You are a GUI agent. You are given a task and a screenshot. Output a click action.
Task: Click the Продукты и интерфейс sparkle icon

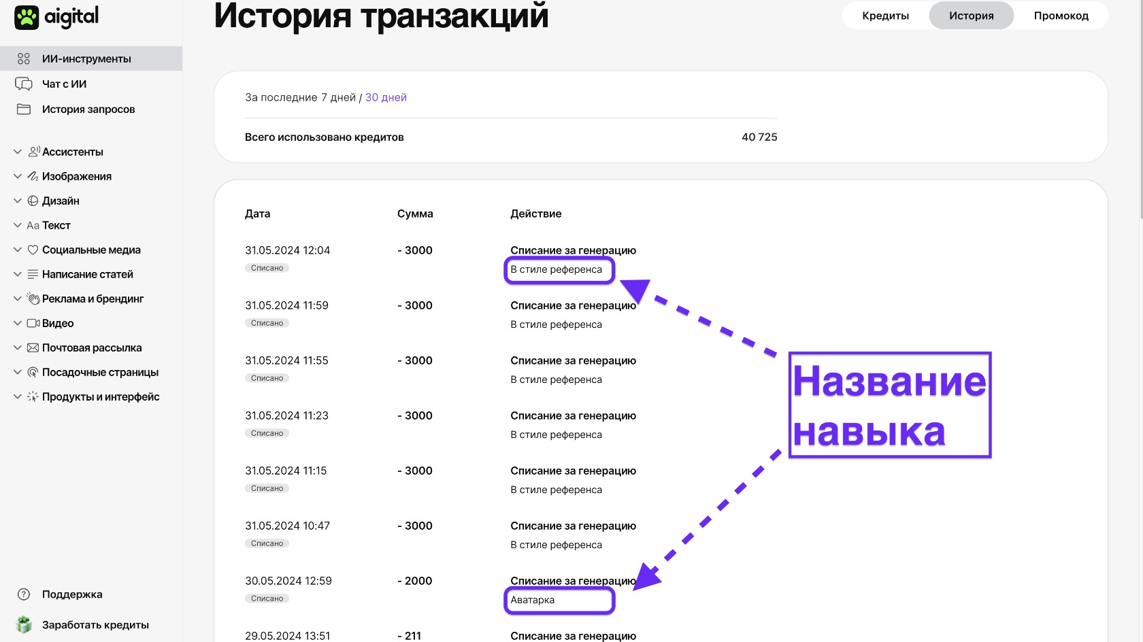click(x=33, y=396)
